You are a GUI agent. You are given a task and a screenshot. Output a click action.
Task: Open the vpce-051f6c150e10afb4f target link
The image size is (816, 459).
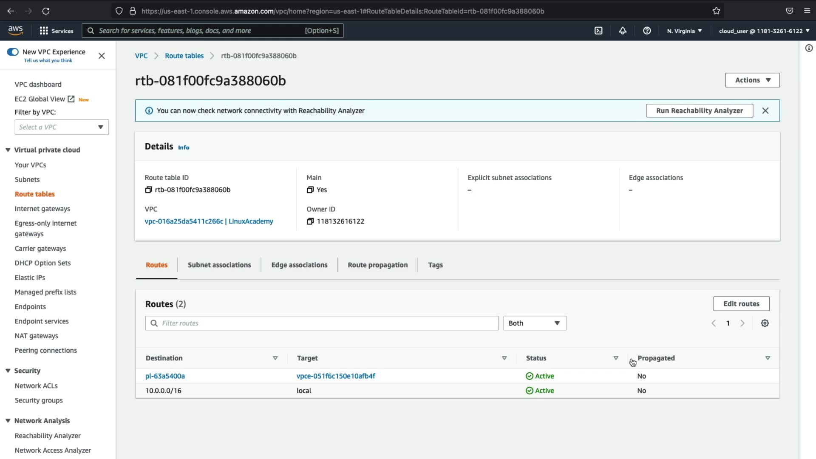336,376
